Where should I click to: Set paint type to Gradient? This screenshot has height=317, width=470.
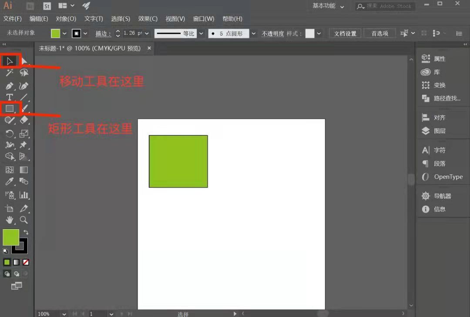[x=17, y=262]
